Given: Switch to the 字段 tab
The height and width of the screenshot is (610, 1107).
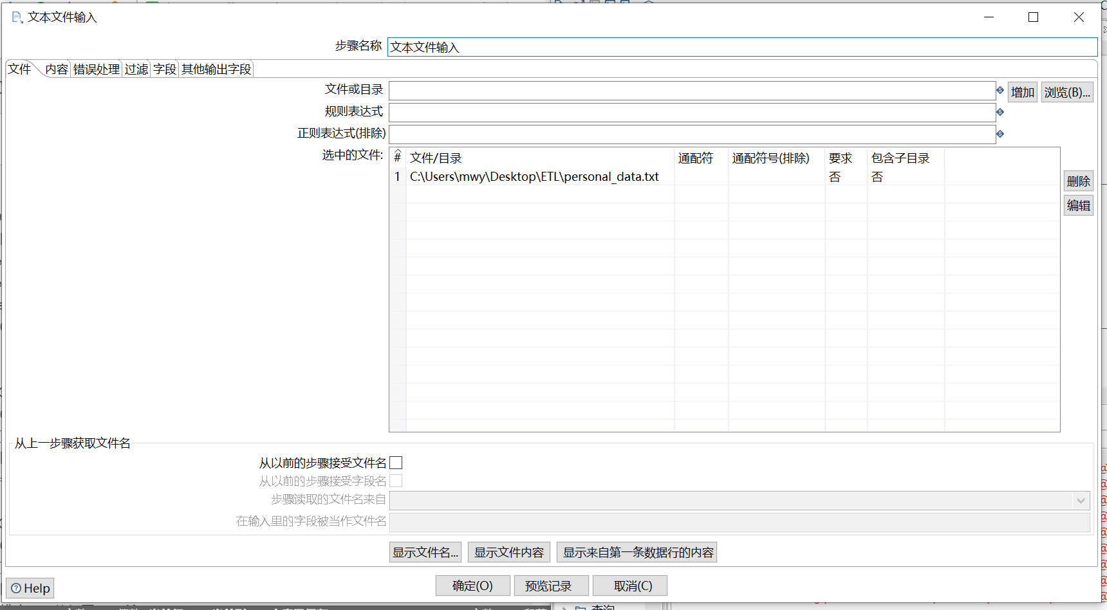Looking at the screenshot, I should tap(165, 69).
